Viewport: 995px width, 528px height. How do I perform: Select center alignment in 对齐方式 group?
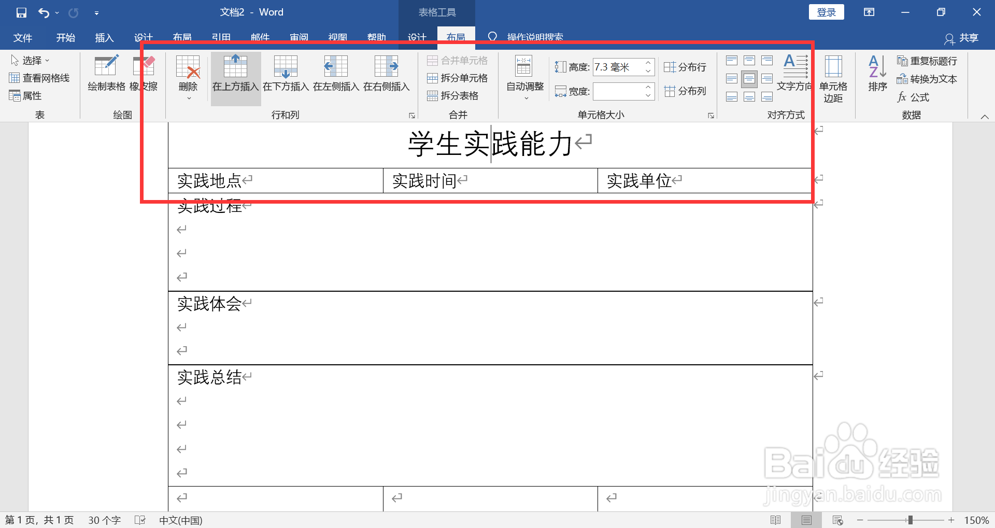[749, 79]
